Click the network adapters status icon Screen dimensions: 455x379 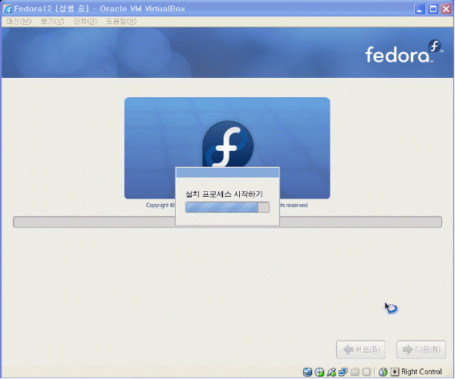[343, 372]
